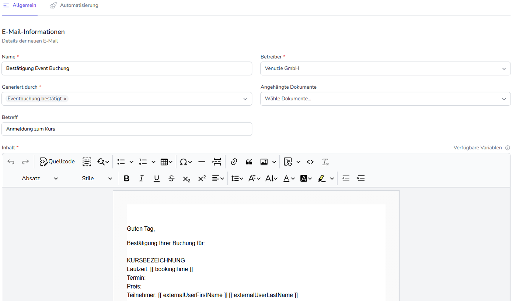Toggle bold formatting
The width and height of the screenshot is (516, 301).
pyautogui.click(x=126, y=178)
